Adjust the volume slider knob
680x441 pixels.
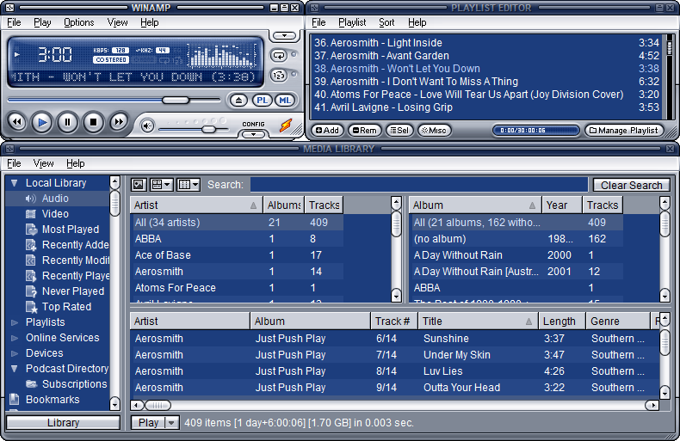pyautogui.click(x=208, y=130)
